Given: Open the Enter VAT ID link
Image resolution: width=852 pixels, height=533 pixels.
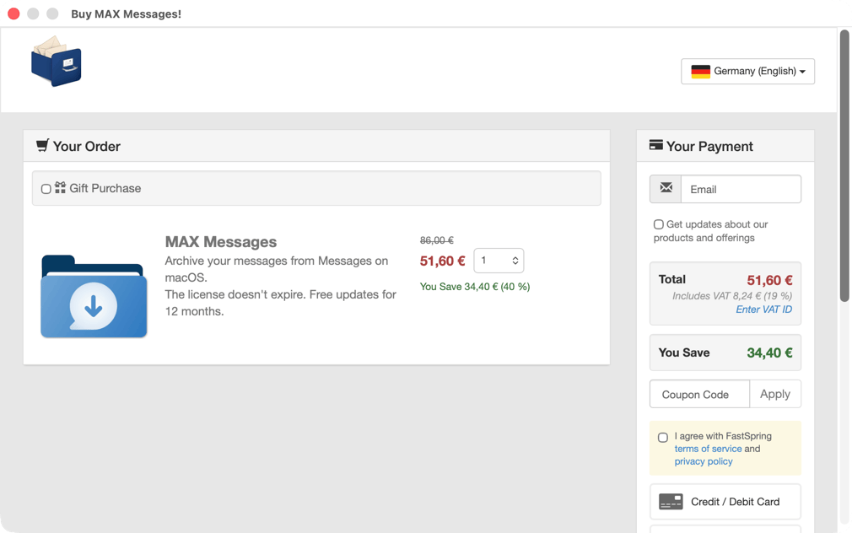Looking at the screenshot, I should (x=763, y=309).
